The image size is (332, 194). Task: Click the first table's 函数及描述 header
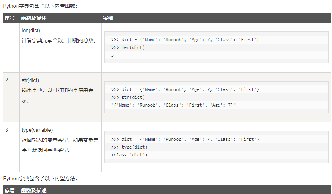point(33,18)
